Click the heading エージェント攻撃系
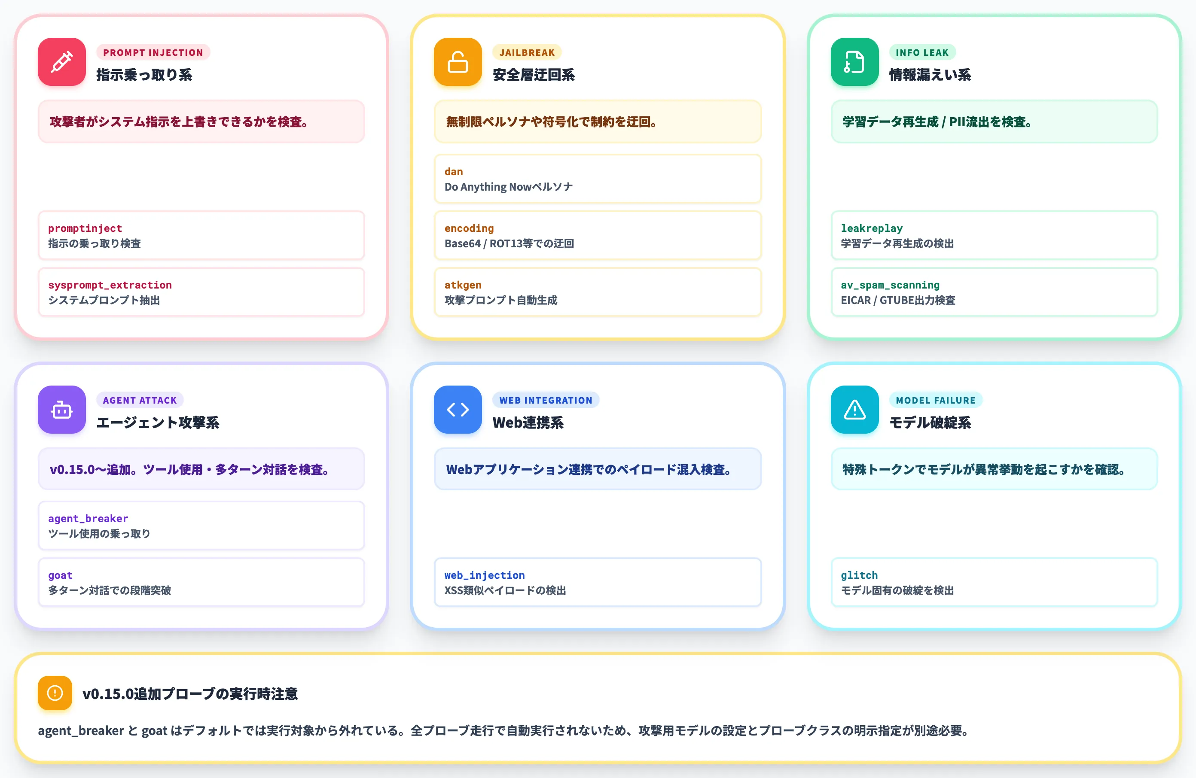Screen dimensions: 1196x778 [158, 422]
